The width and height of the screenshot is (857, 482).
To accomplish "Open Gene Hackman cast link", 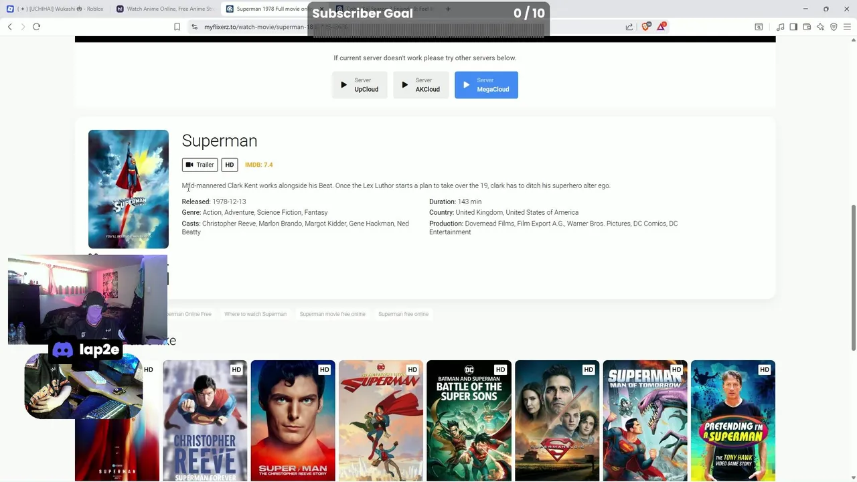I will tap(372, 224).
